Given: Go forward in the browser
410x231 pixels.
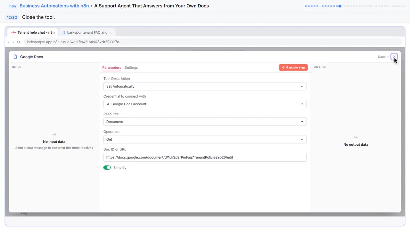Looking at the screenshot, I should pyautogui.click(x=13, y=42).
